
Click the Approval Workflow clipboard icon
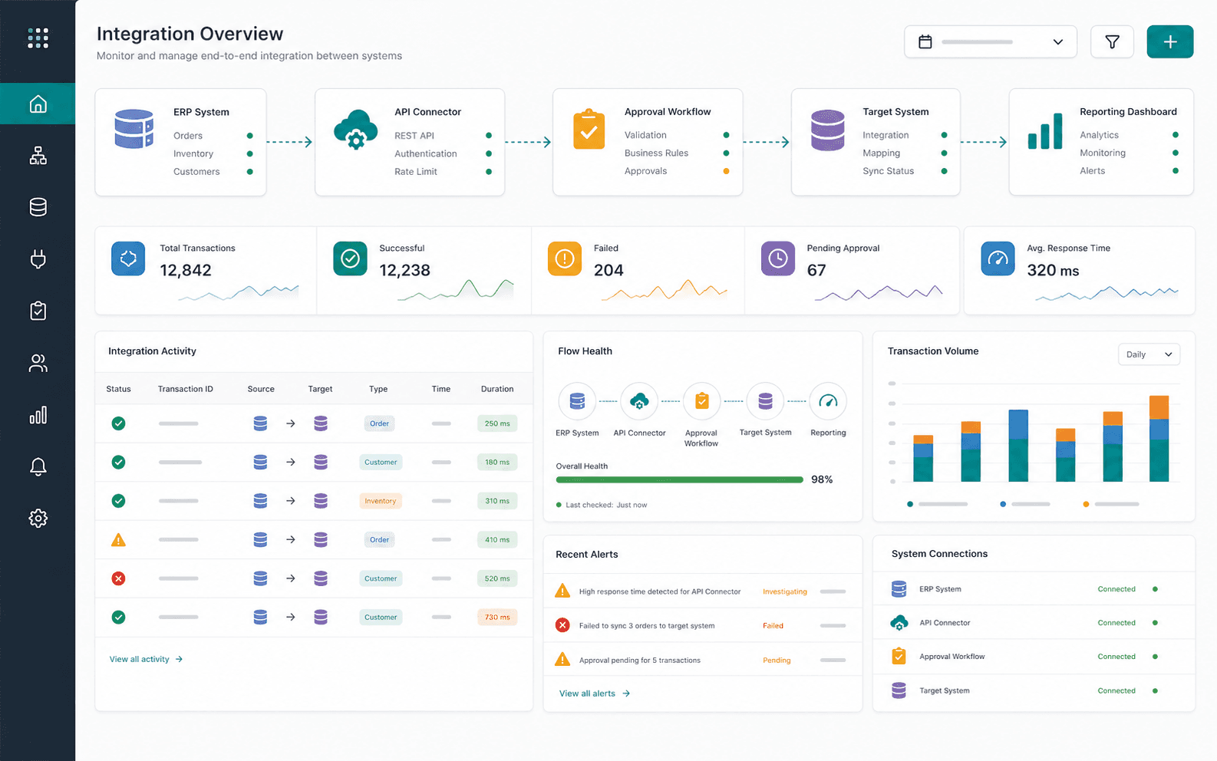click(589, 129)
